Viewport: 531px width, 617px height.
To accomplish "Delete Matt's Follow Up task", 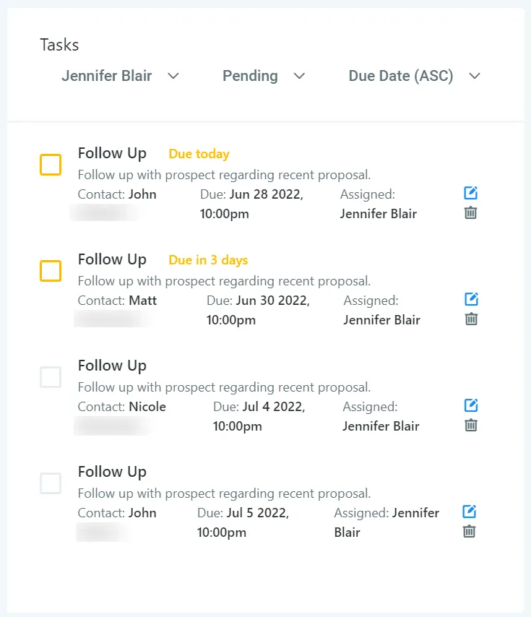I will pyautogui.click(x=471, y=319).
